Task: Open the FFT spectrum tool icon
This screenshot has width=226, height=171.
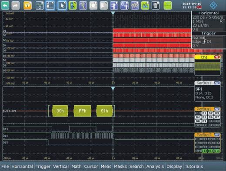Action: pyautogui.click(x=135, y=5)
